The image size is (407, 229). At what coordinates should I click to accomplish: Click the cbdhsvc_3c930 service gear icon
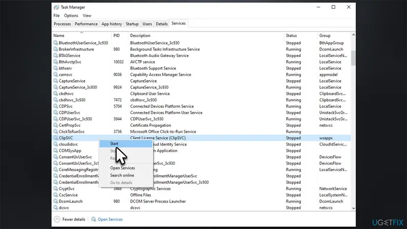pyautogui.click(x=56, y=100)
